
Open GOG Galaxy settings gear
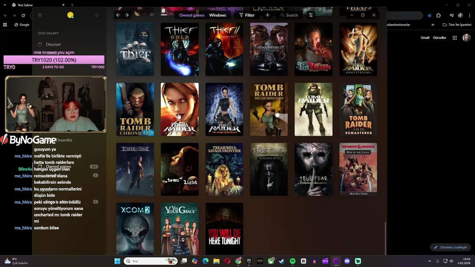coord(40,15)
